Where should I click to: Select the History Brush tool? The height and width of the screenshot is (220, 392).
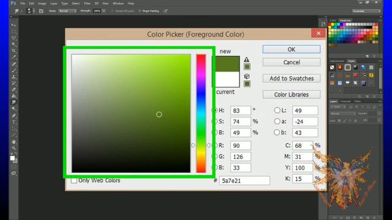(13, 83)
